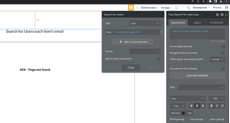Click the color opacity field showing 100
Viewport: 230px width, 123px height.
coord(190,113)
